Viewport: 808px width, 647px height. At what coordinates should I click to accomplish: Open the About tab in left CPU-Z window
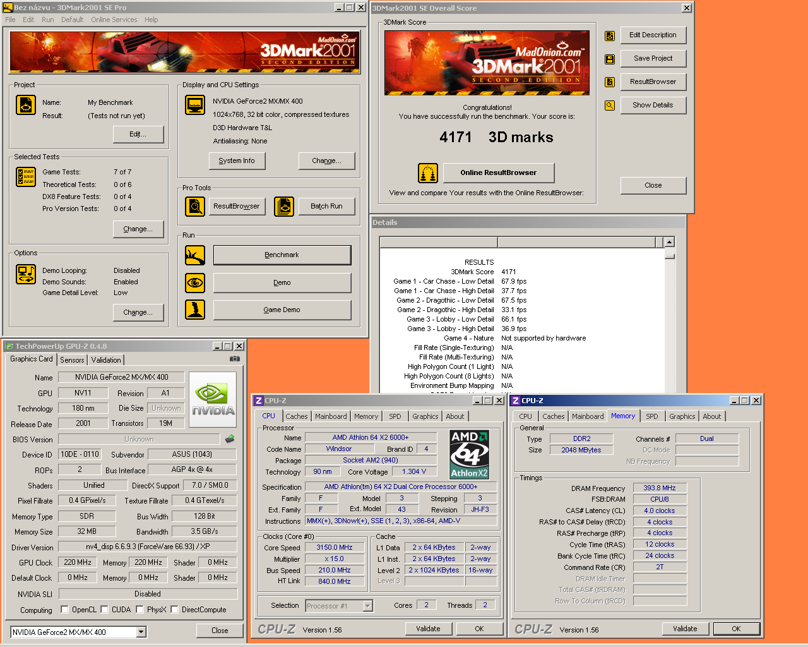(455, 416)
